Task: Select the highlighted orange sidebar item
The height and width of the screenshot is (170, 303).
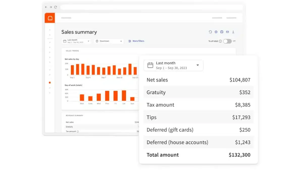Action: point(50,83)
